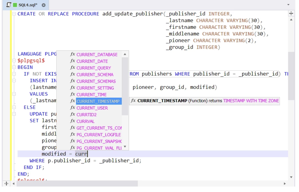The height and width of the screenshot is (192, 299).
Task: Click the SQL document icon on tab
Action: 8,5
